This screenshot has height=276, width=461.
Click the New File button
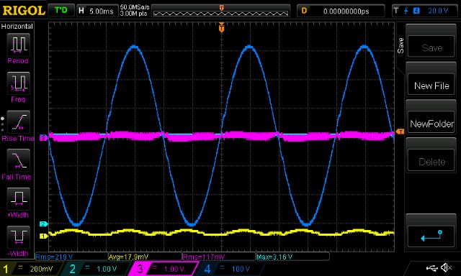(x=431, y=86)
